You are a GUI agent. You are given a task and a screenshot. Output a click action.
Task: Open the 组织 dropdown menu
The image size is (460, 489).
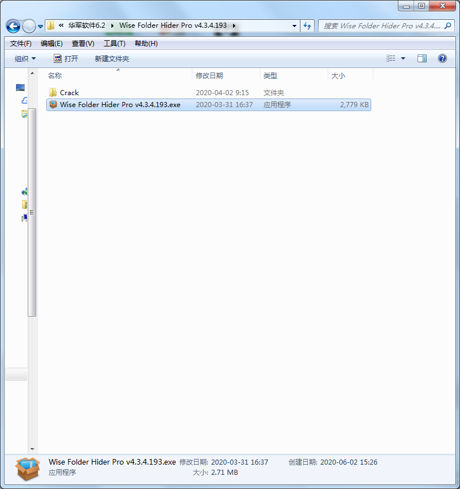pos(25,58)
